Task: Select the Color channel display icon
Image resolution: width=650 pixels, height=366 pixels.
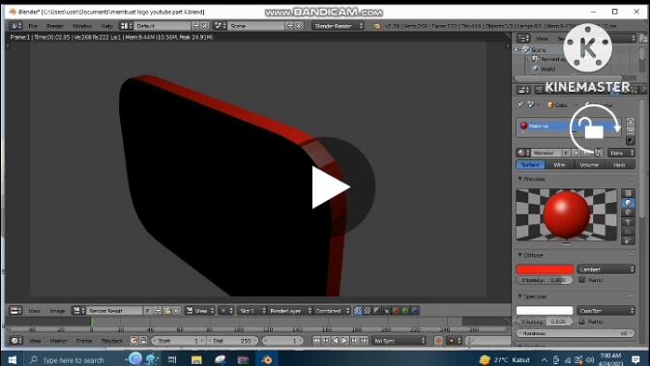Action: point(368,311)
